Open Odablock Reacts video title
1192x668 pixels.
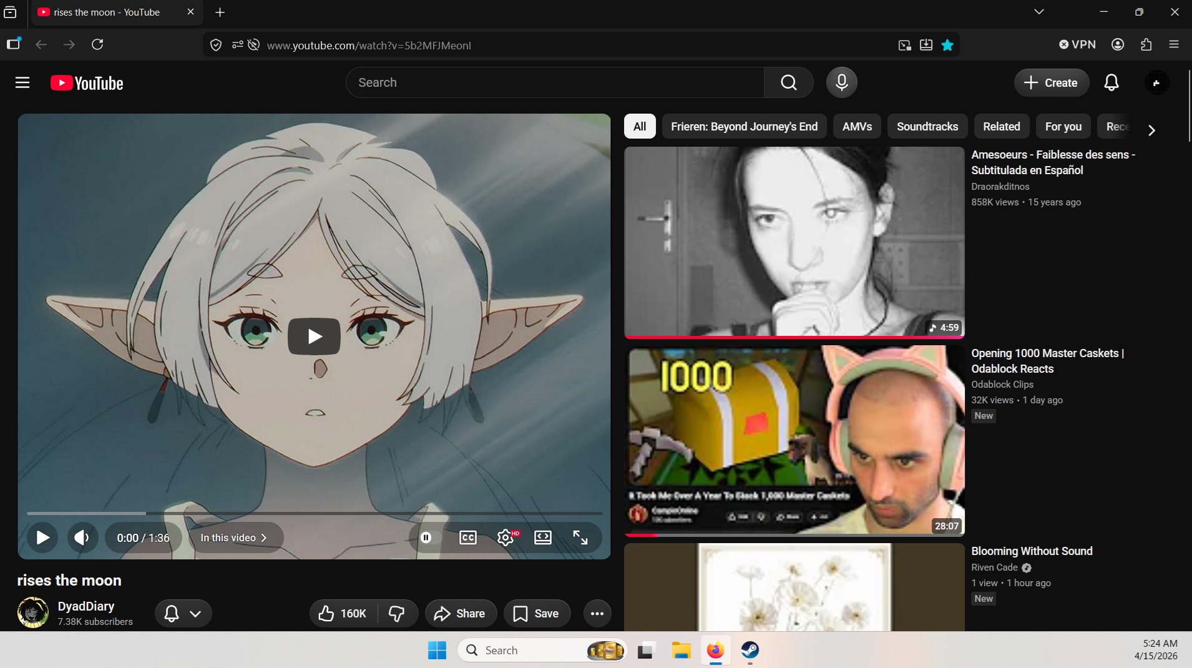1048,361
